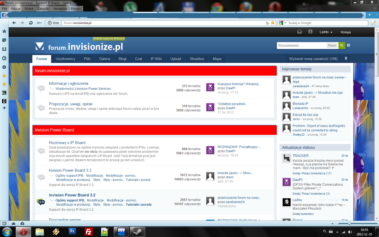
Task: Toggle the bookmark star in address bar
Action: [x=273, y=23]
